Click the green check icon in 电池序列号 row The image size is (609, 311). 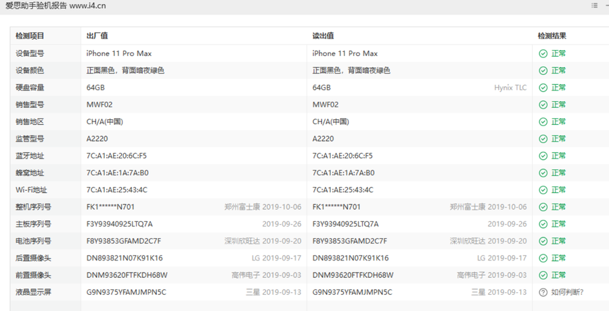click(543, 241)
